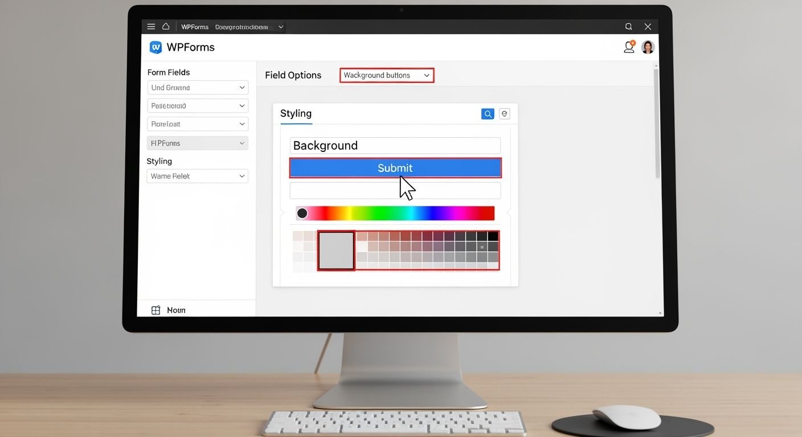Select the Styling tab
The height and width of the screenshot is (437, 802).
[x=296, y=114]
